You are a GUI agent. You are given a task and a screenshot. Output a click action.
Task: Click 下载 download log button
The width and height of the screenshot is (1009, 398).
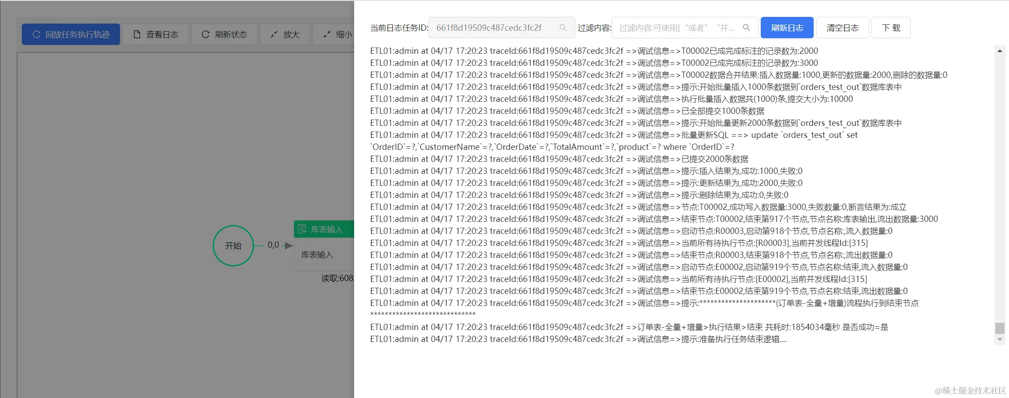coord(891,28)
